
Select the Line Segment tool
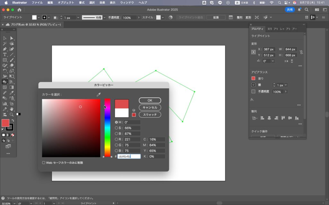coord(12,54)
